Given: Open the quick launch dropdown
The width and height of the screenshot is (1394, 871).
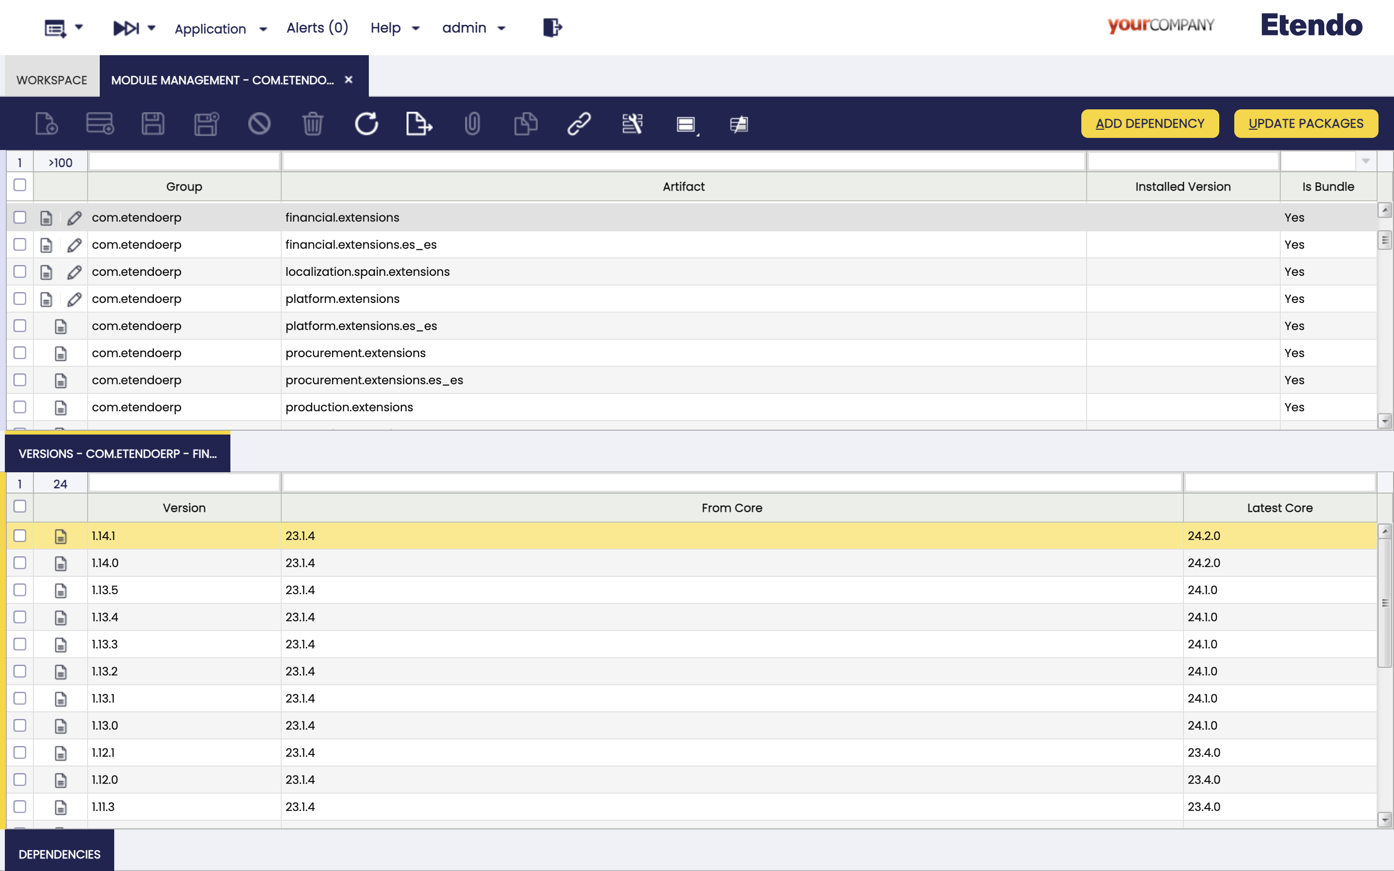Looking at the screenshot, I should [x=134, y=28].
